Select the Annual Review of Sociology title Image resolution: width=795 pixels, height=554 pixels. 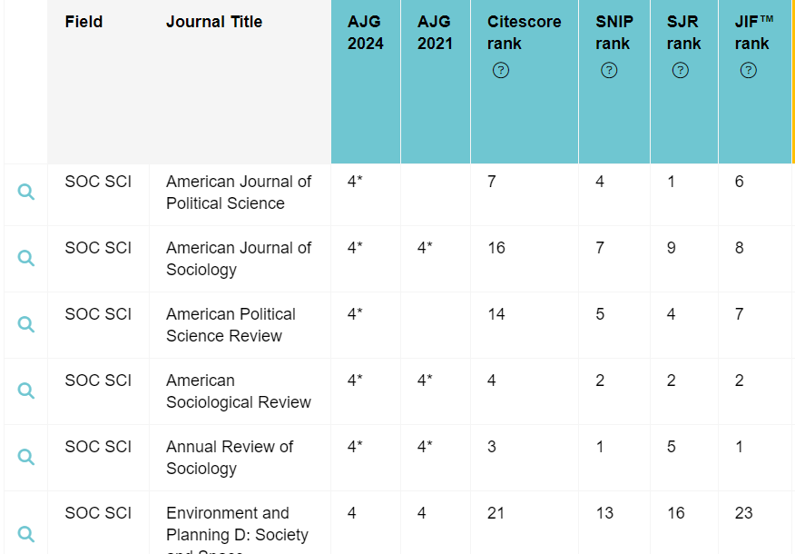click(230, 458)
